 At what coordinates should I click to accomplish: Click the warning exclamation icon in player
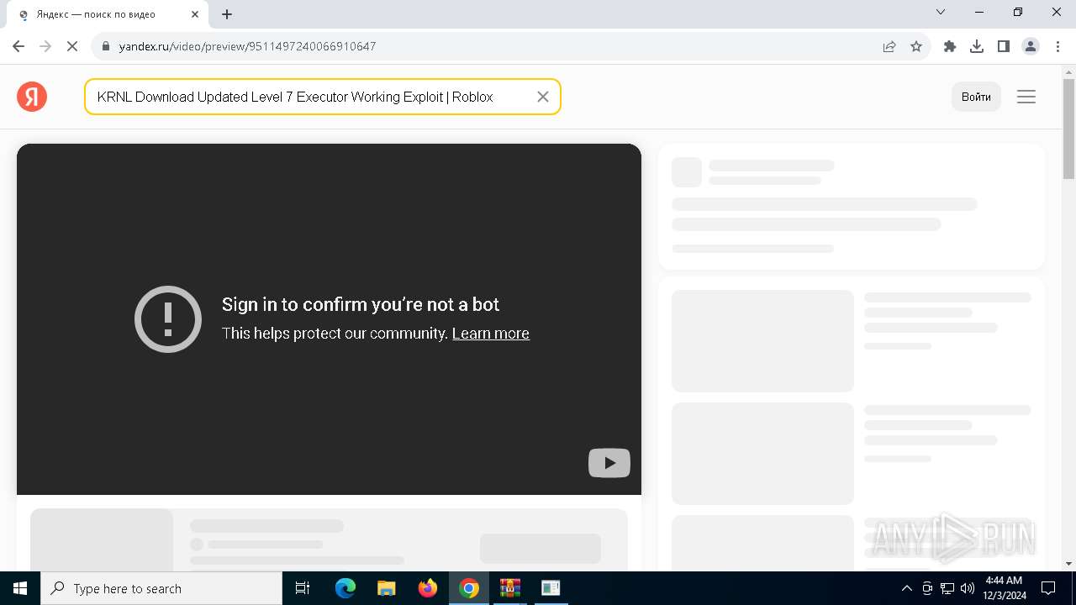tap(168, 319)
